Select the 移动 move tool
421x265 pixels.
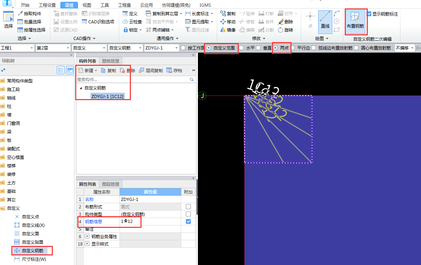(228, 22)
